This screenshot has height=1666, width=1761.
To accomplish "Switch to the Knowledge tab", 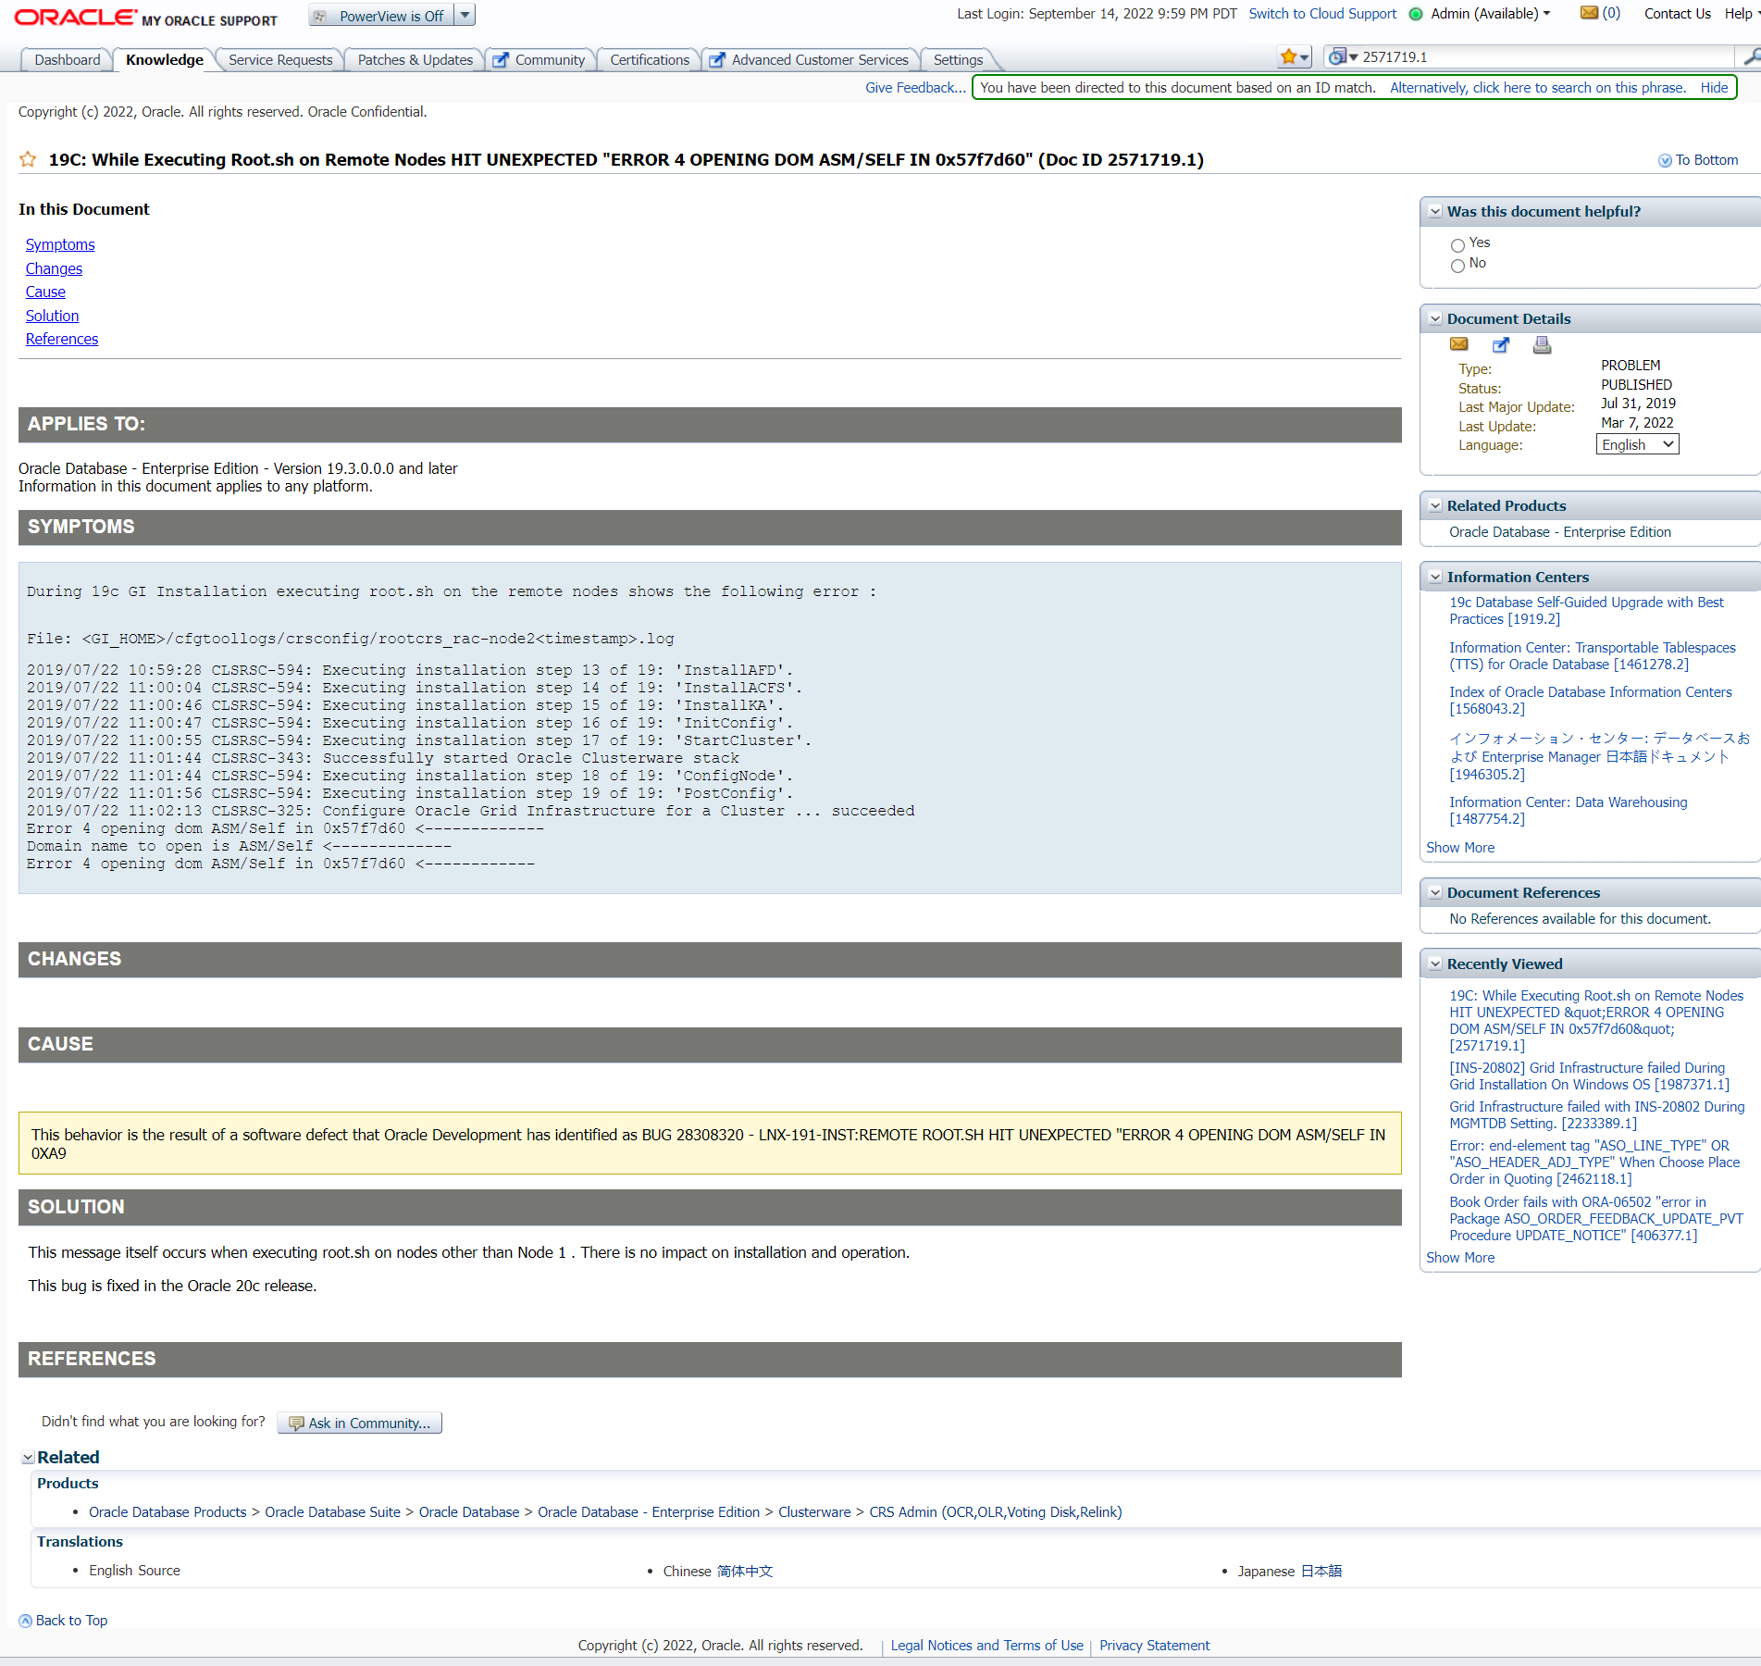I will pyautogui.click(x=165, y=60).
